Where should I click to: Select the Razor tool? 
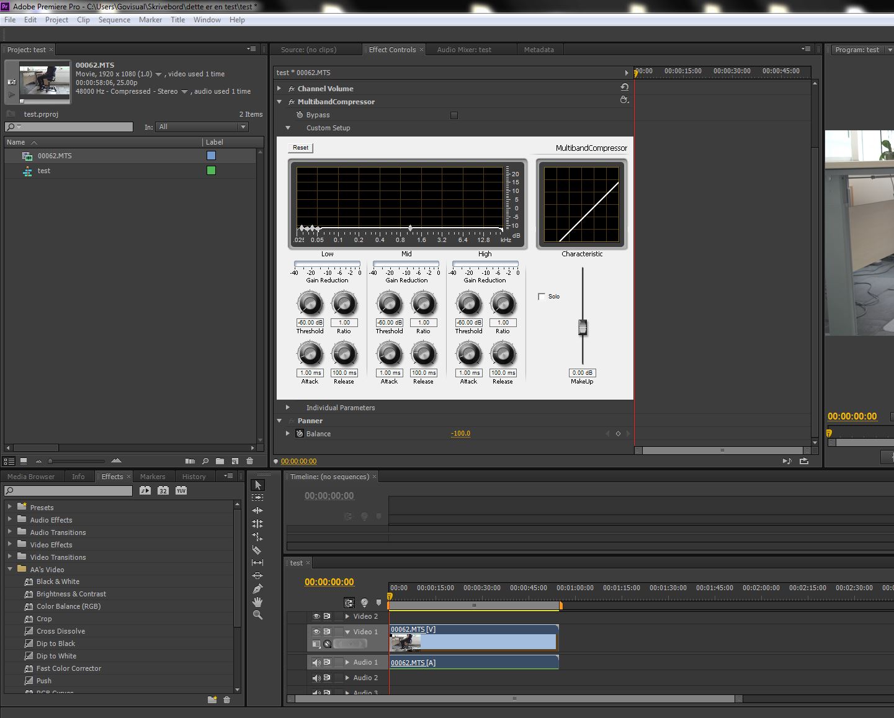tap(257, 550)
